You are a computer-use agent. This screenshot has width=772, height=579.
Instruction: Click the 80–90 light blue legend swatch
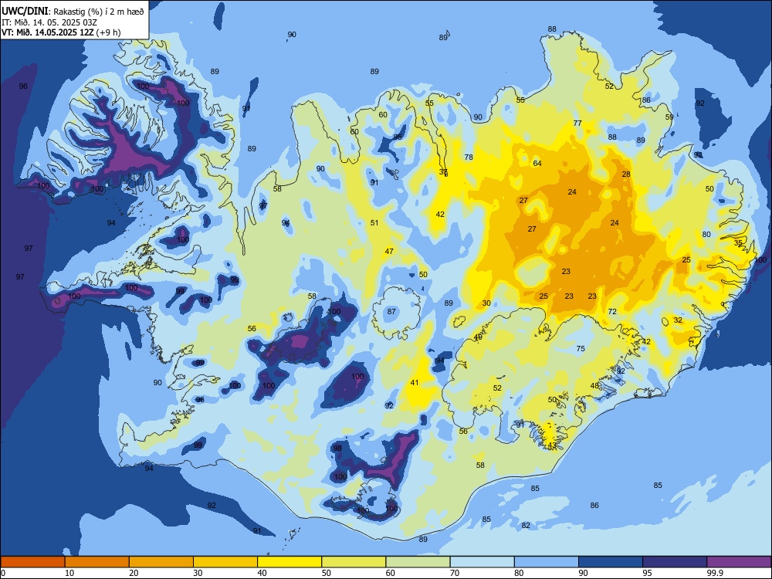[547, 562]
